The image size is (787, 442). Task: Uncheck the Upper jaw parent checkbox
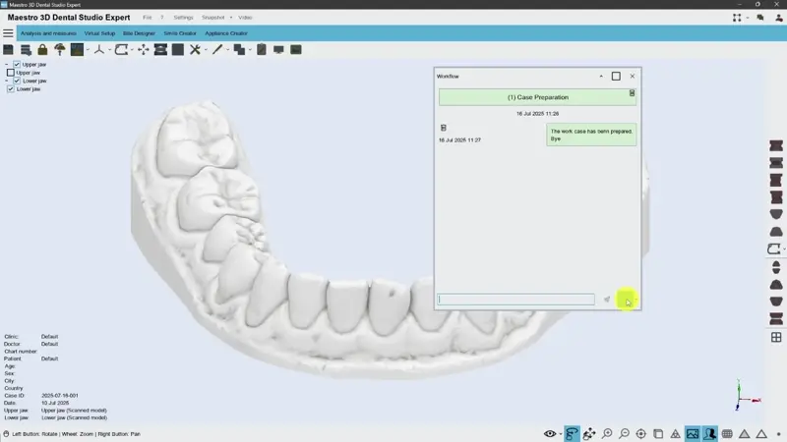(17, 64)
